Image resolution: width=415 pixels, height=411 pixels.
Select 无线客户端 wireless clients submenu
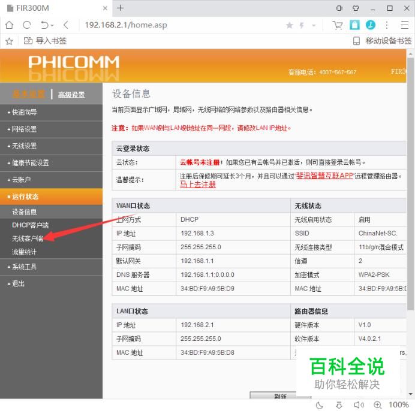[28, 238]
